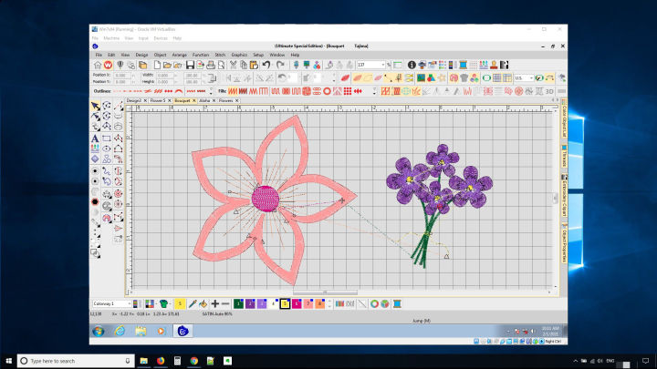Click the green T-shirt garment icon
This screenshot has width=657, height=369.
164,303
